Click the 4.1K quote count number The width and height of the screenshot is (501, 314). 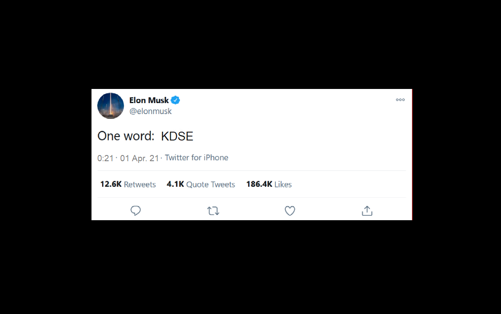coord(175,185)
